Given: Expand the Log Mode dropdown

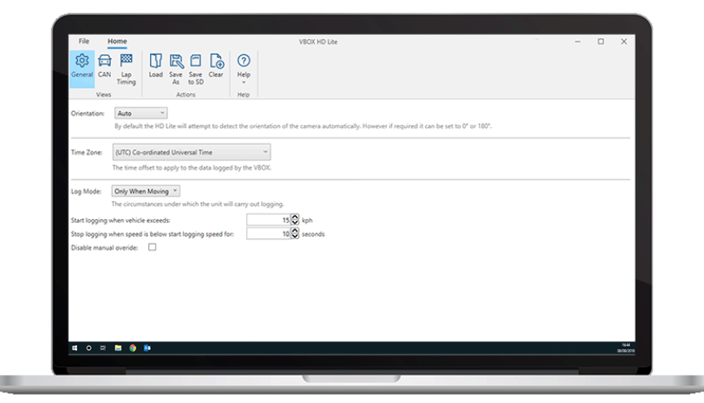Looking at the screenshot, I should point(146,191).
